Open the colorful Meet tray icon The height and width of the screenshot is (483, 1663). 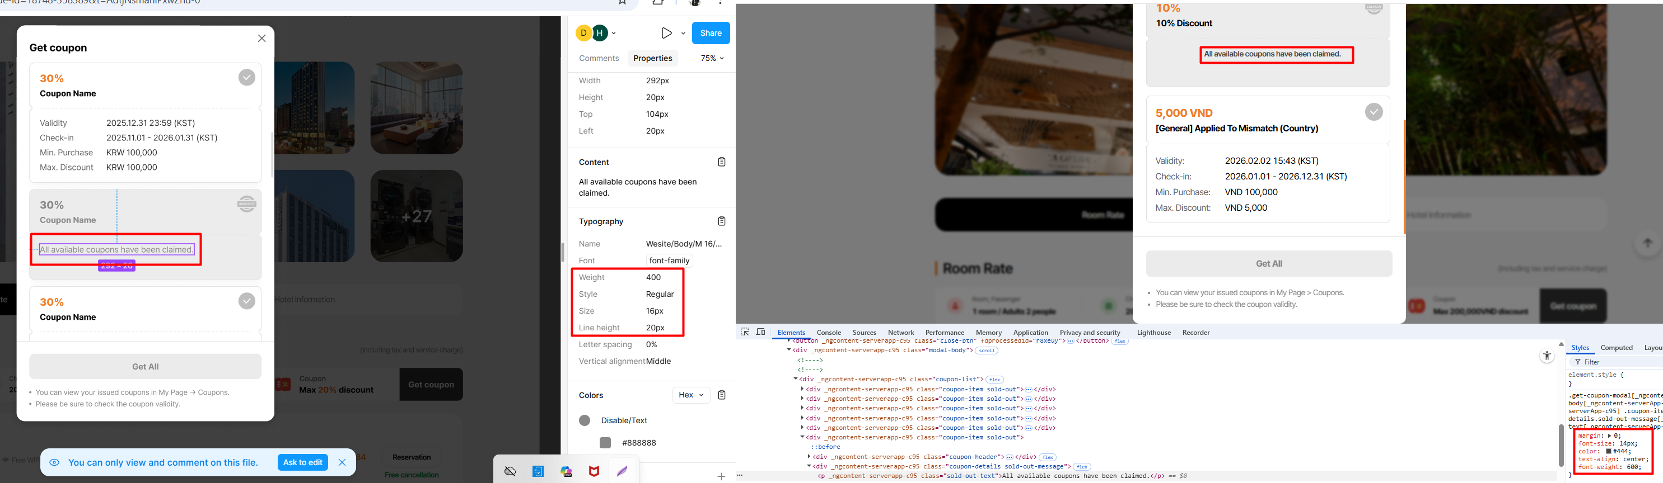point(566,471)
